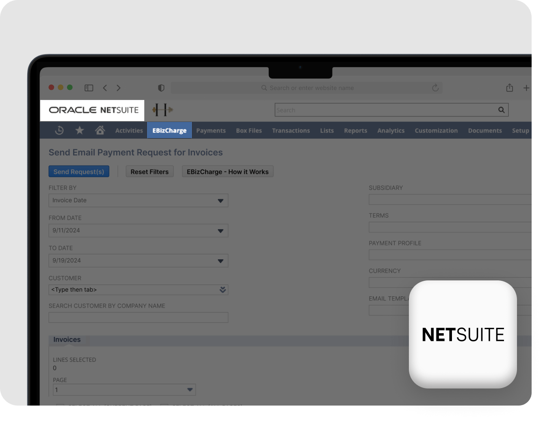The height and width of the screenshot is (421, 543).
Task: Select the EBizCharge tab
Action: (x=169, y=130)
